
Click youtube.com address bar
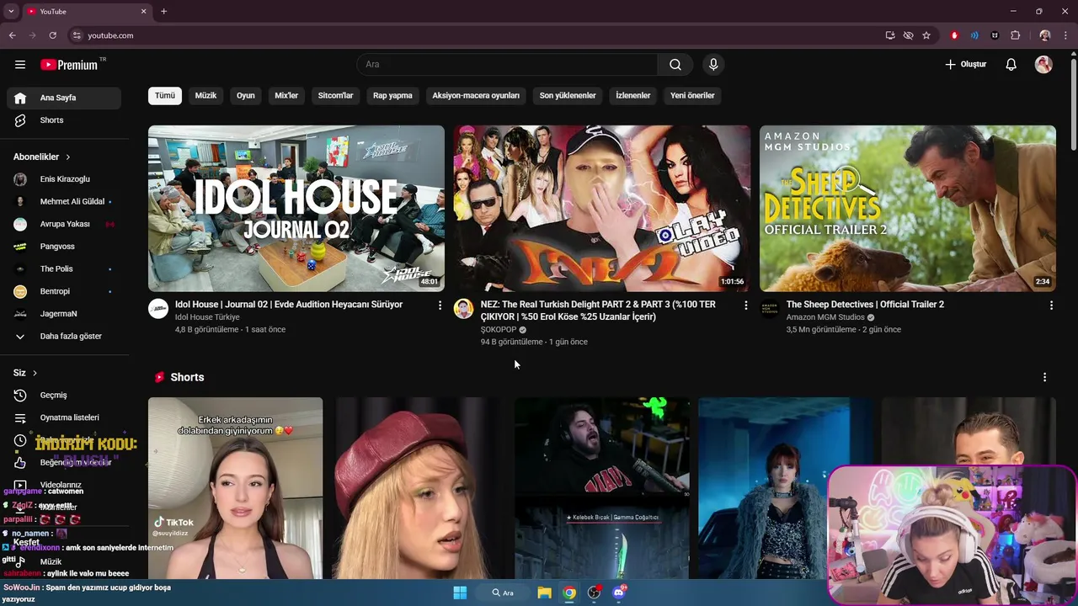point(476,35)
